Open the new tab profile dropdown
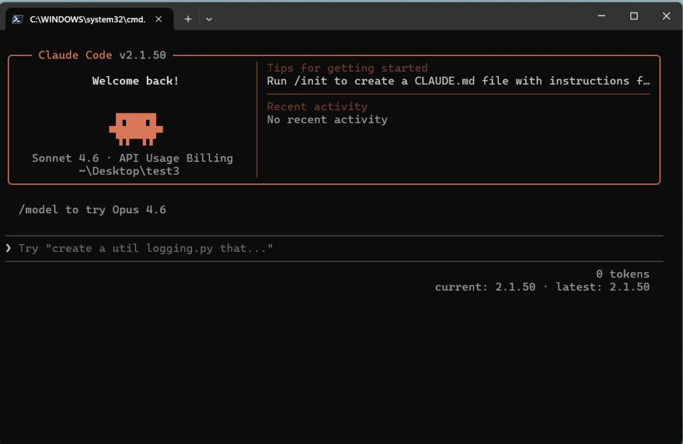Image resolution: width=683 pixels, height=444 pixels. click(209, 19)
